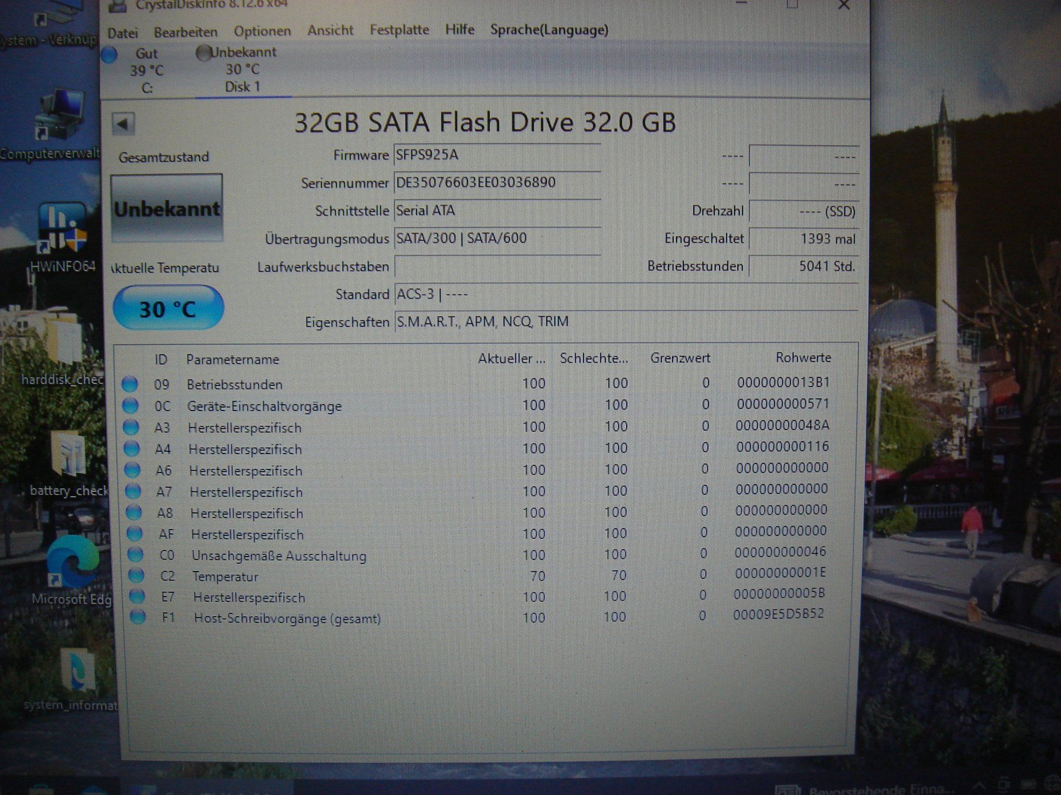Open the Microsoft Edge desktop shortcut

tap(72, 570)
